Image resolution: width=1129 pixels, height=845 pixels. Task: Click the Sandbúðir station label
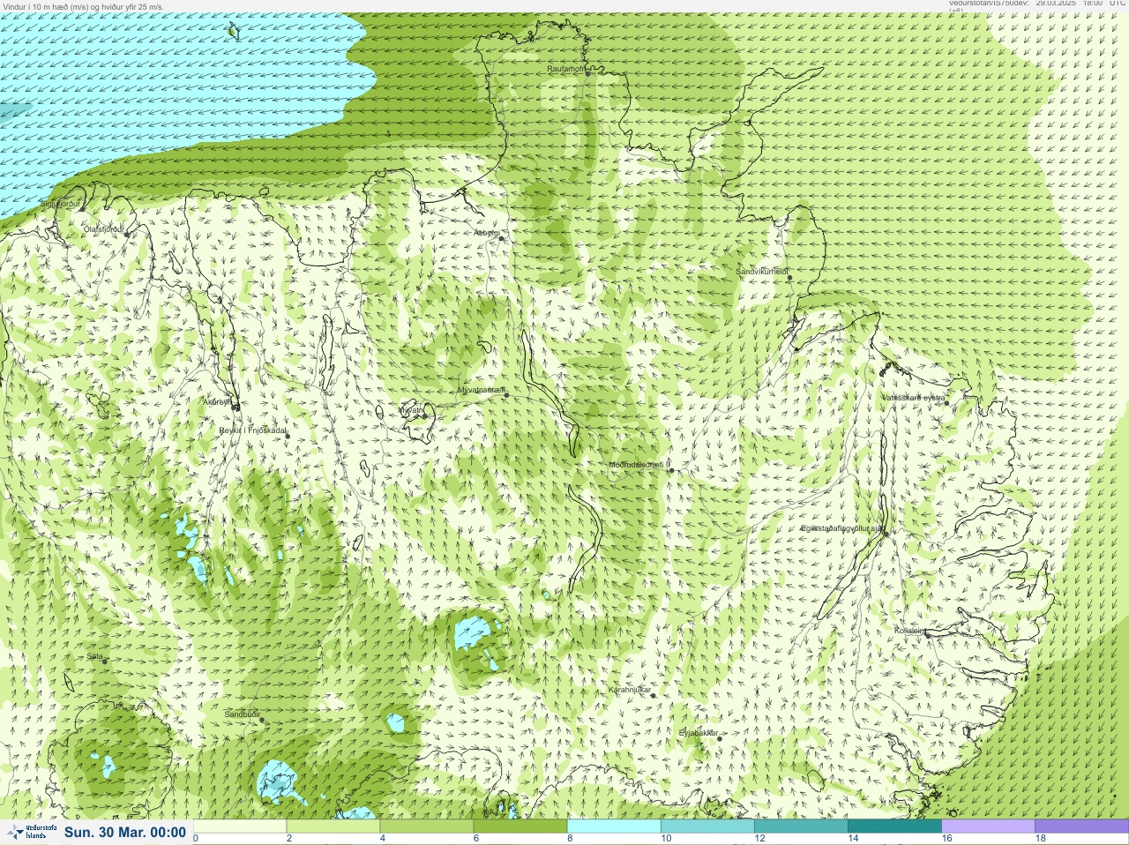click(x=242, y=714)
